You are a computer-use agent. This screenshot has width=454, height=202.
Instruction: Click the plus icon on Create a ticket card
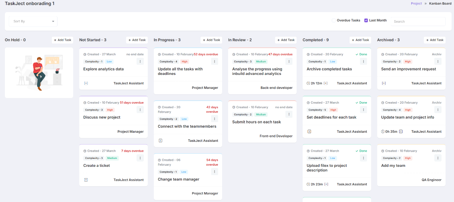coord(86,180)
